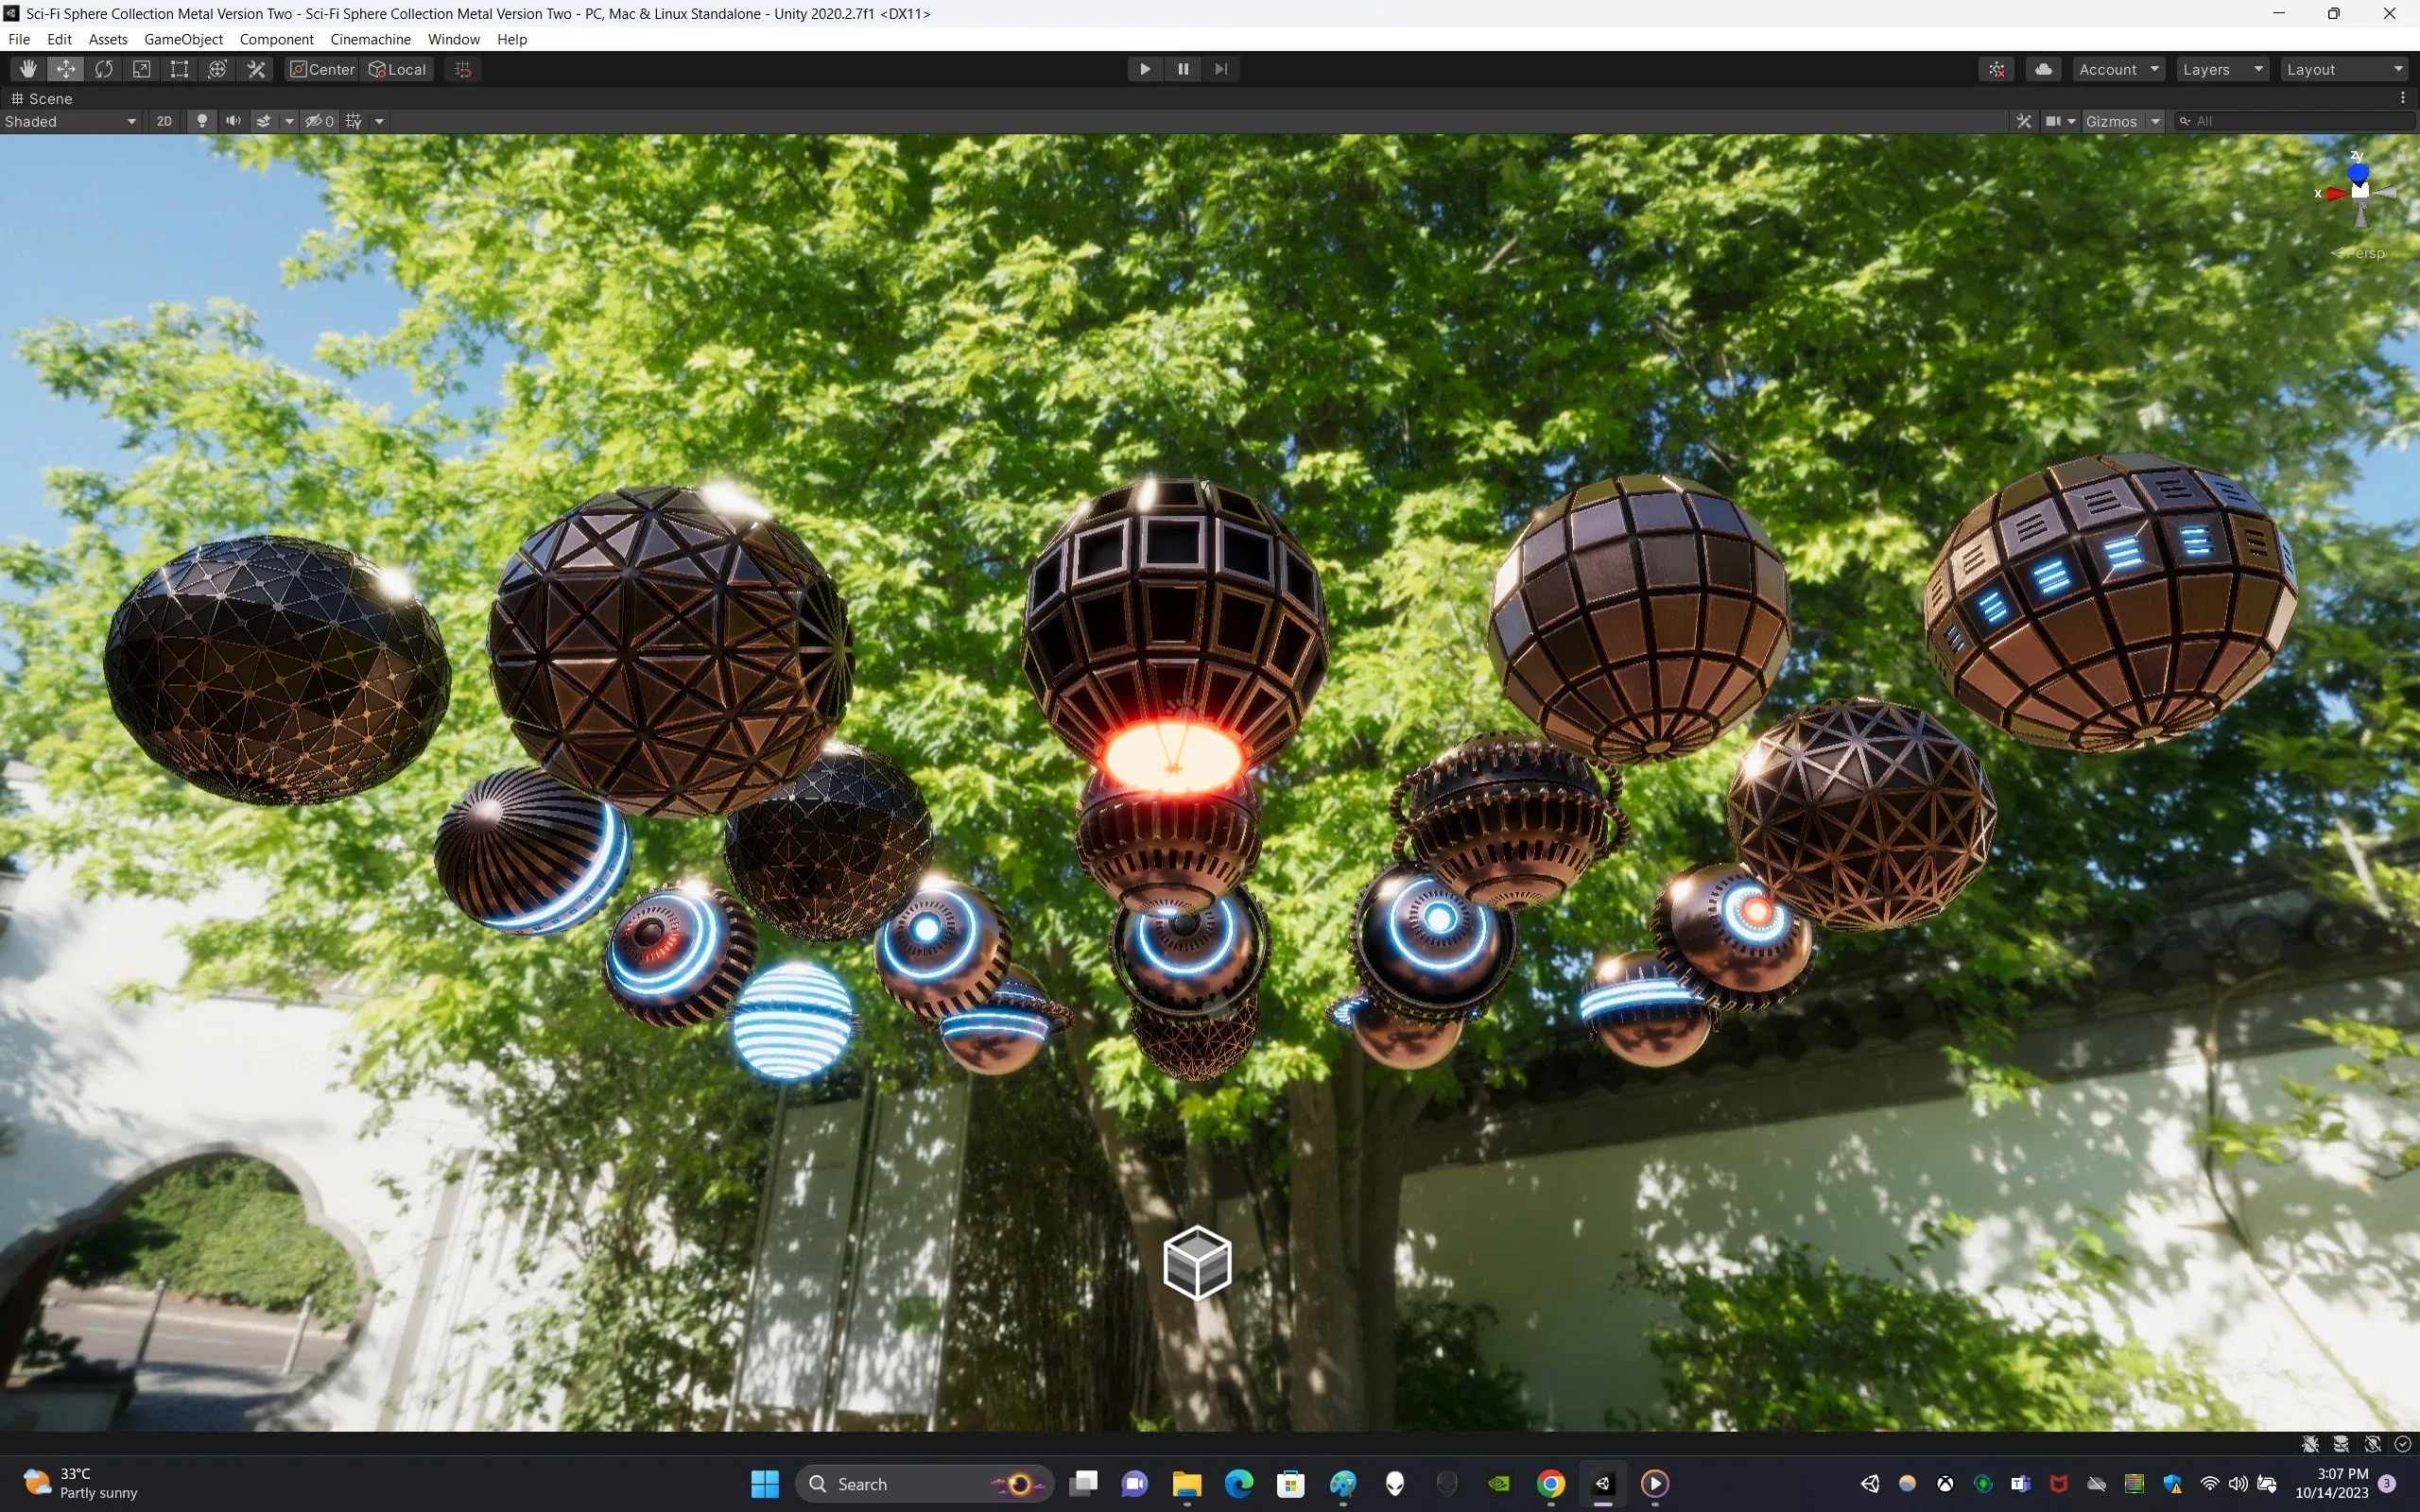Toggle scene grid visibility
The width and height of the screenshot is (2420, 1512).
point(354,121)
